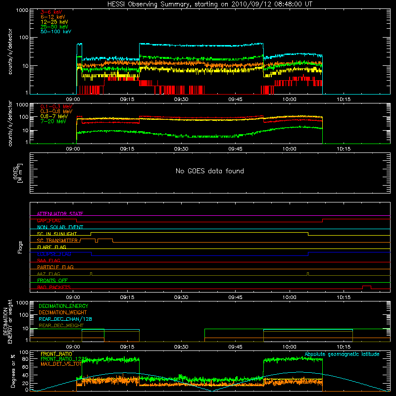The width and height of the screenshot is (396, 396).
Task: Select the PARTICLE_FLAG label
Action: (x=55, y=267)
